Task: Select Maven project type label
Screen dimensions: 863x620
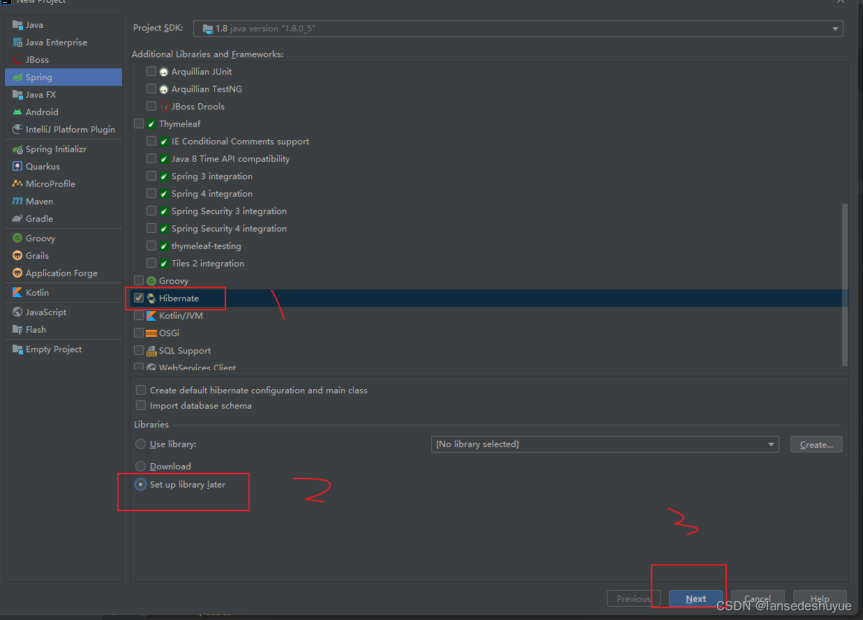Action: click(40, 202)
